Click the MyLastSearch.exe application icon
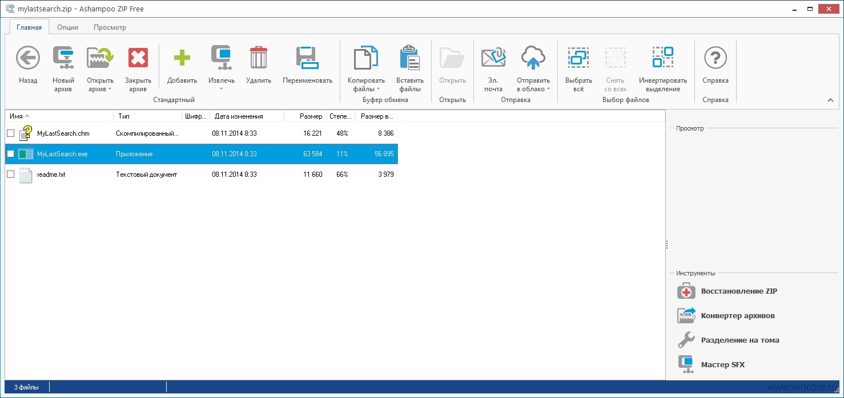Viewport: 844px width, 398px height. 26,154
